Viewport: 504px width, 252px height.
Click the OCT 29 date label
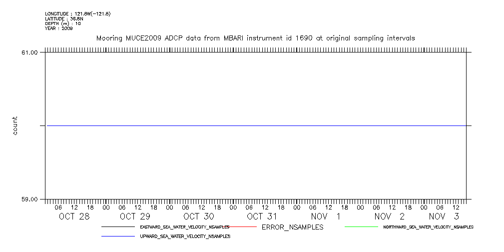pos(135,216)
